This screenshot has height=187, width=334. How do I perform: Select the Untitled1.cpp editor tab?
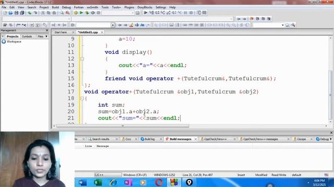click(88, 32)
